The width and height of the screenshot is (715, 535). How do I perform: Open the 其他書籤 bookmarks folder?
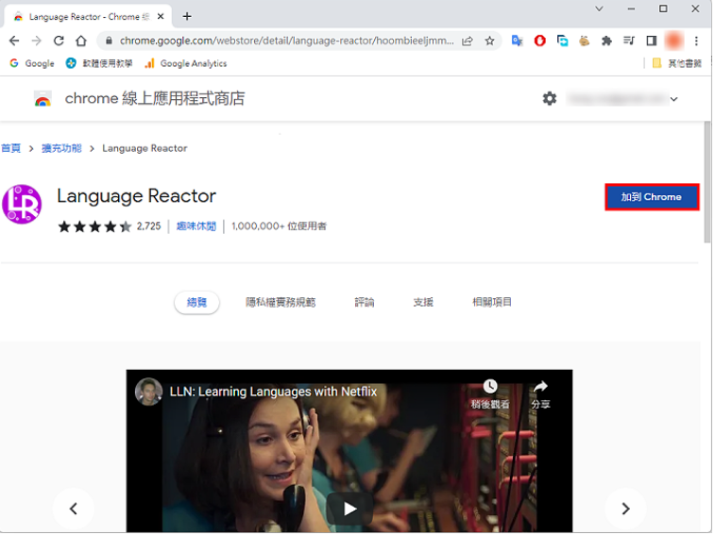coord(676,63)
